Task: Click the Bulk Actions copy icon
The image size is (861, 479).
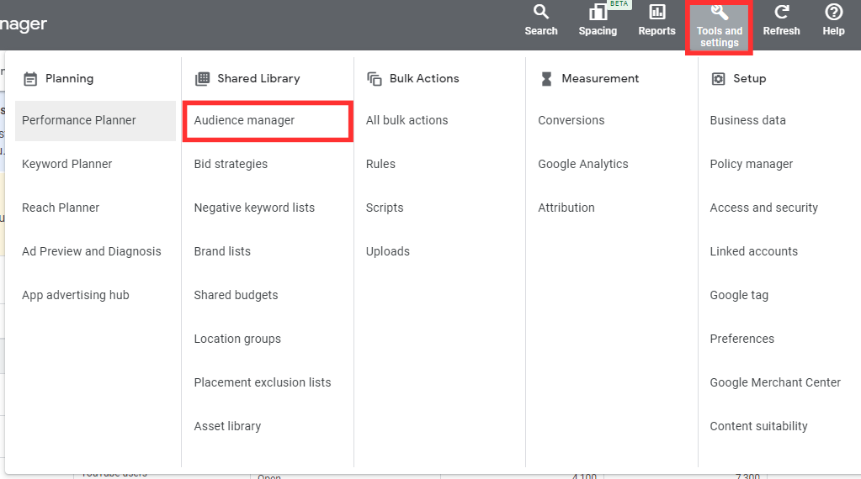Action: point(375,79)
